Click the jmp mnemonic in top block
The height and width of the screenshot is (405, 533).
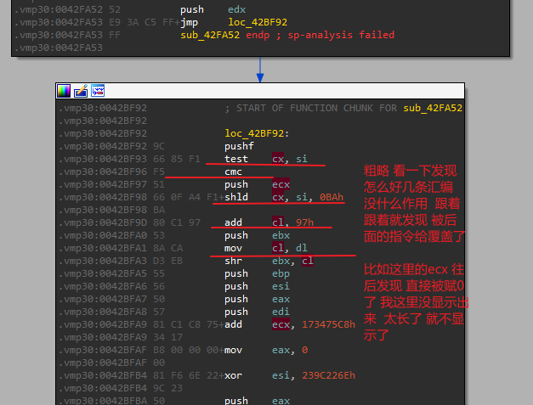pos(189,22)
